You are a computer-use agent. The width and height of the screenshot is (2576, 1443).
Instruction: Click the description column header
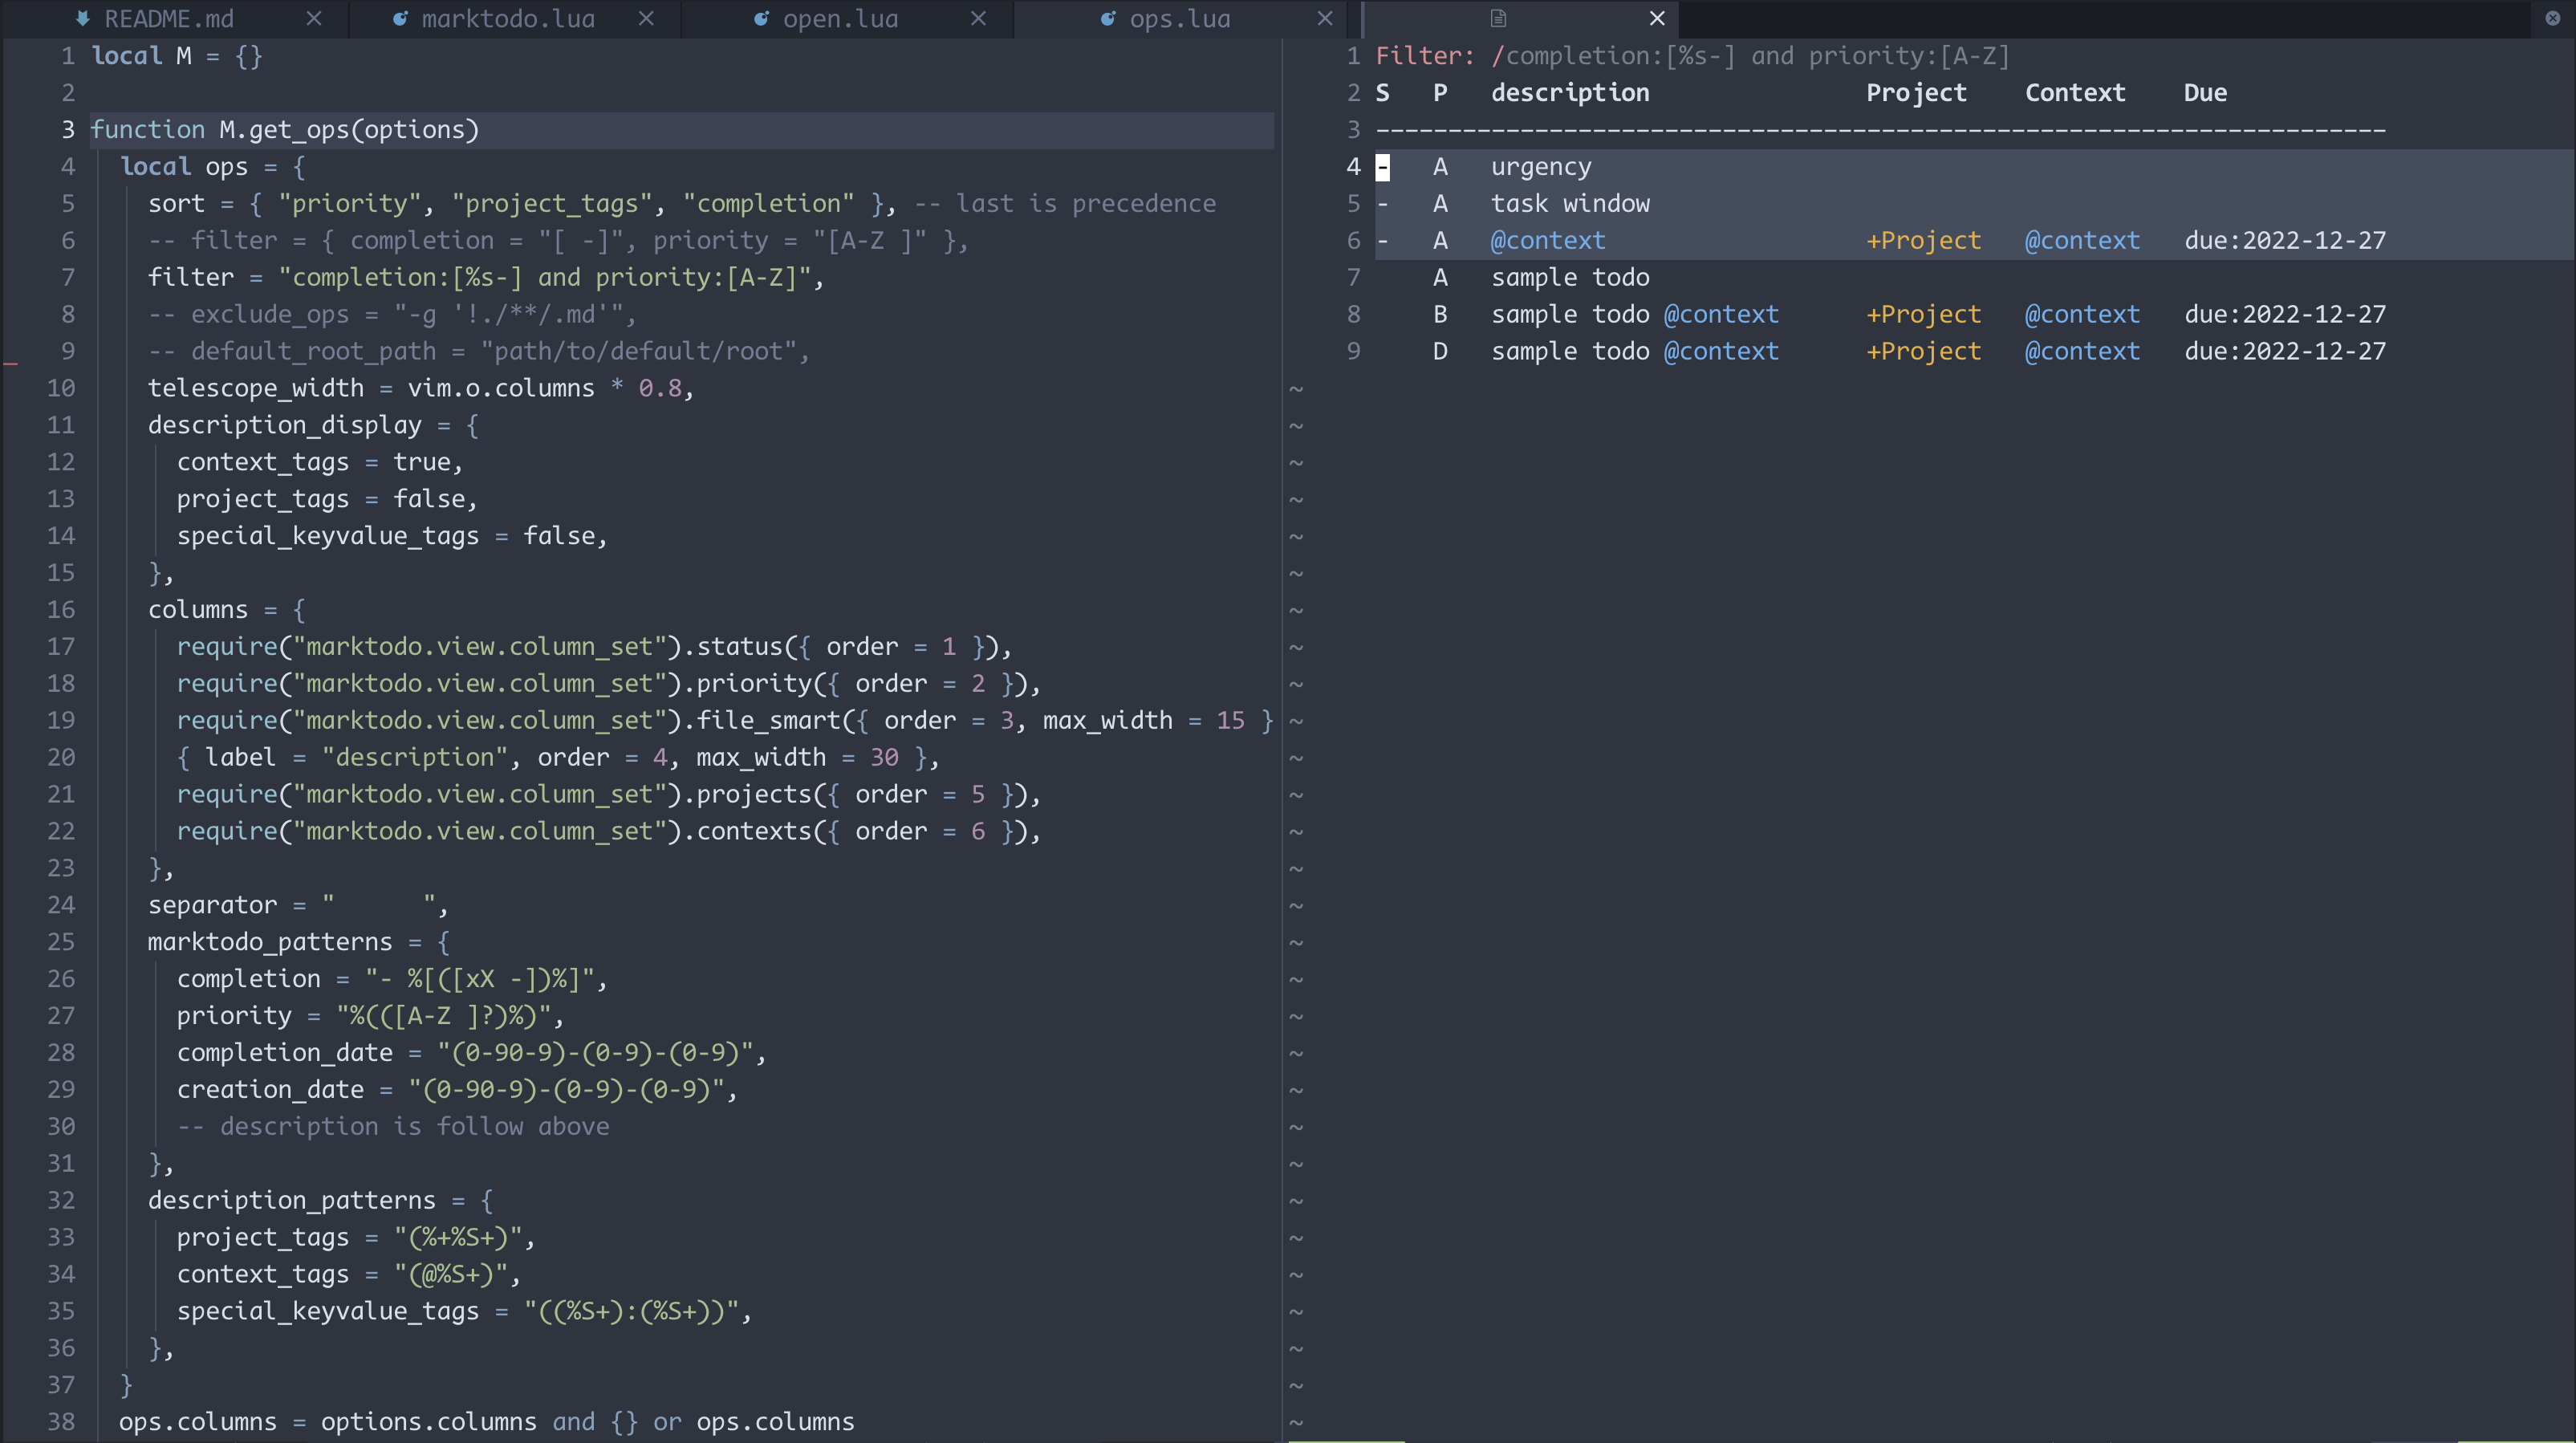click(x=1570, y=93)
